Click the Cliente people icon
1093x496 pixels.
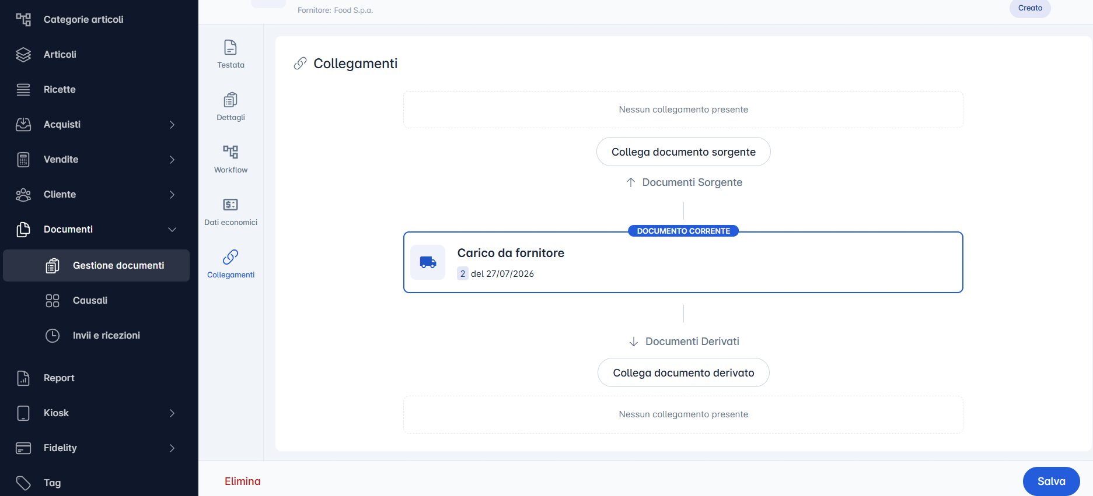(x=23, y=194)
